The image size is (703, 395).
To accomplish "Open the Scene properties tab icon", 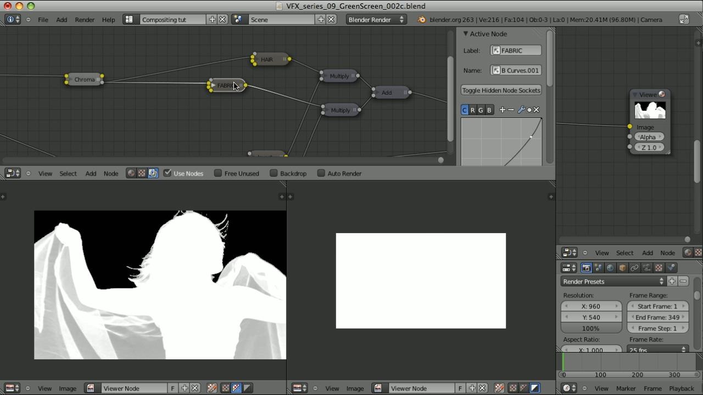I will coord(598,268).
